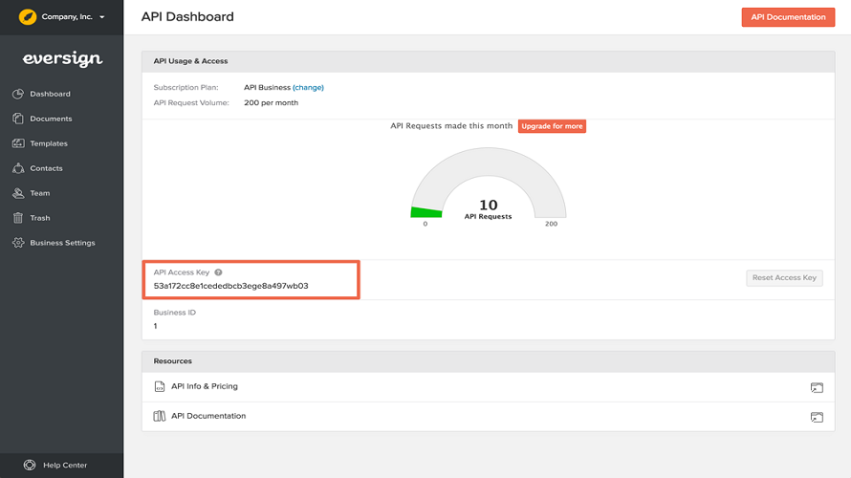Click the orange API Documentation button

(x=788, y=17)
